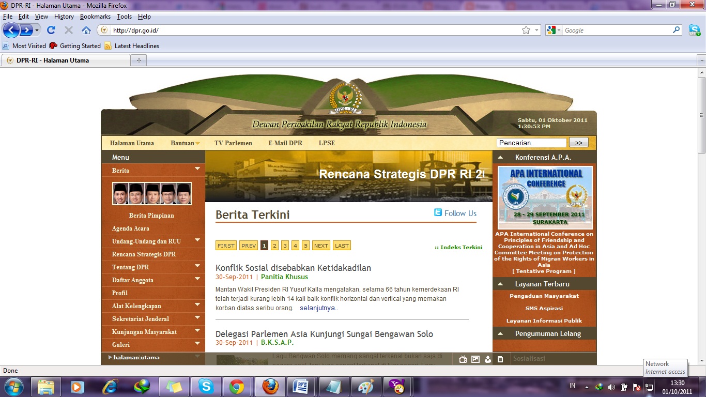Screen dimensions: 706x397
Task: Open the Bantuan dropdown in nav bar
Action: [x=185, y=143]
